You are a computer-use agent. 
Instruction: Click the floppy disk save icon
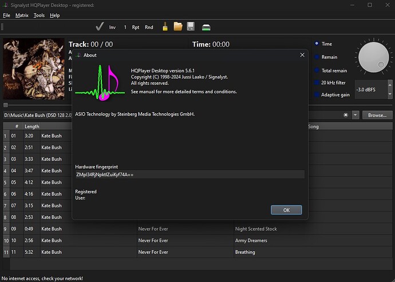191,27
